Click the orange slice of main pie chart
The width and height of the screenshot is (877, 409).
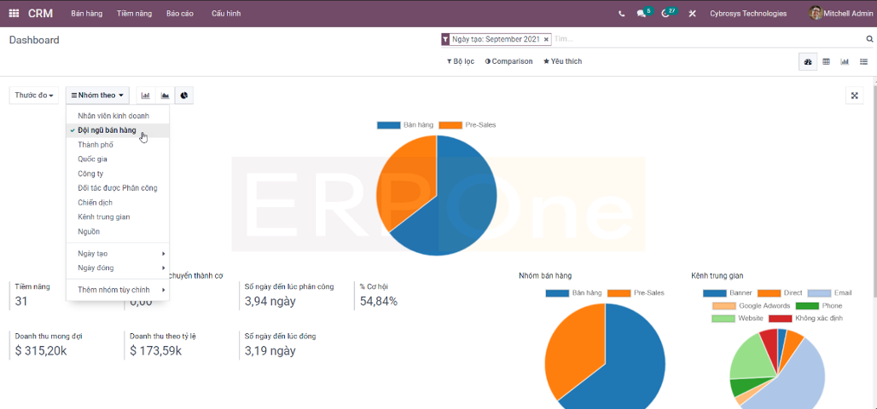point(411,179)
